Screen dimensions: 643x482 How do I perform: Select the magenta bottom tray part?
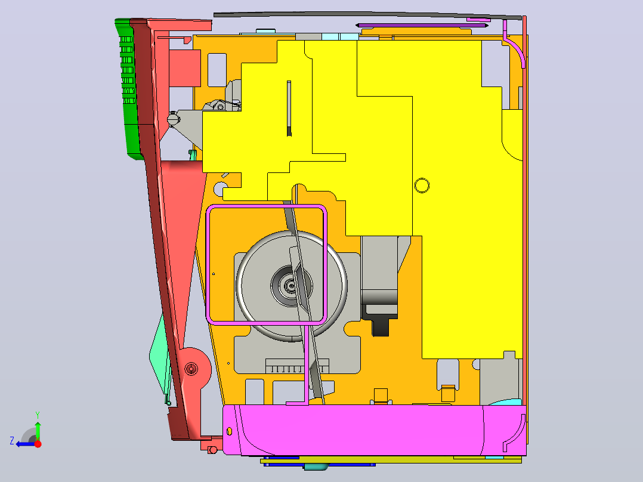pos(375,430)
